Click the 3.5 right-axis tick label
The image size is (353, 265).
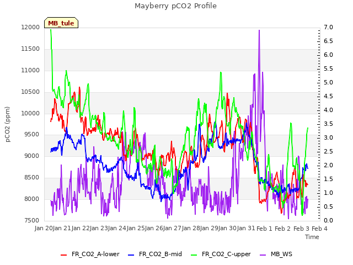tap(328, 124)
